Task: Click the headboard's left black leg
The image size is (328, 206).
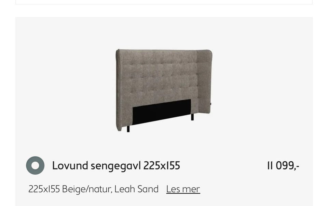Action: pyautogui.click(x=128, y=129)
